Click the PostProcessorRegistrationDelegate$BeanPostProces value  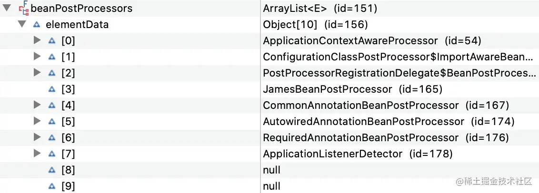click(x=399, y=73)
